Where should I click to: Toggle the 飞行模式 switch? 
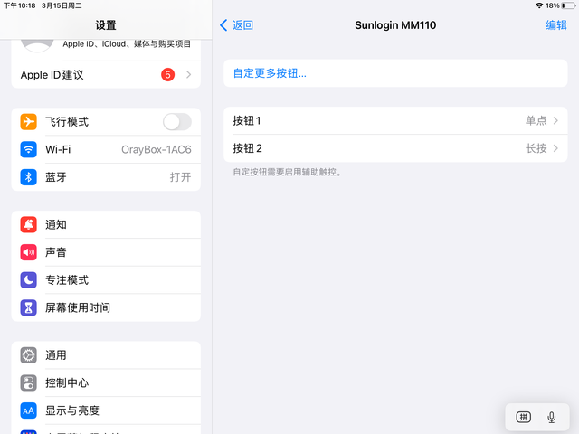point(177,122)
